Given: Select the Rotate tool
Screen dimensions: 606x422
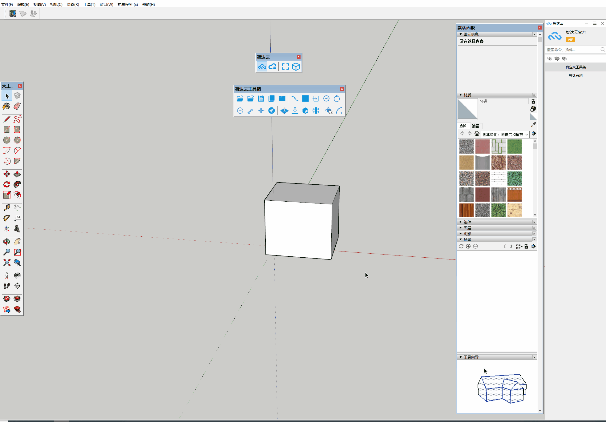Looking at the screenshot, I should click(6, 184).
